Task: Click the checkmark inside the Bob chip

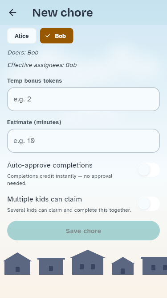Action: pyautogui.click(x=48, y=36)
